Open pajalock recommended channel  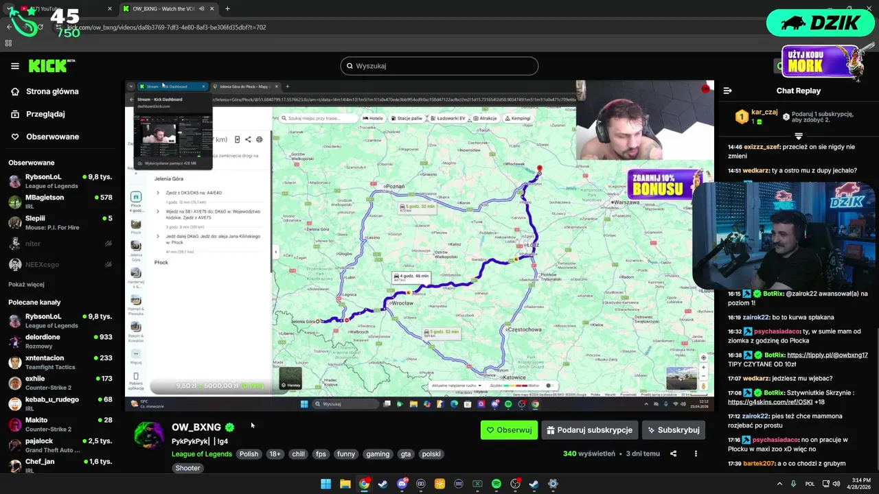point(60,445)
